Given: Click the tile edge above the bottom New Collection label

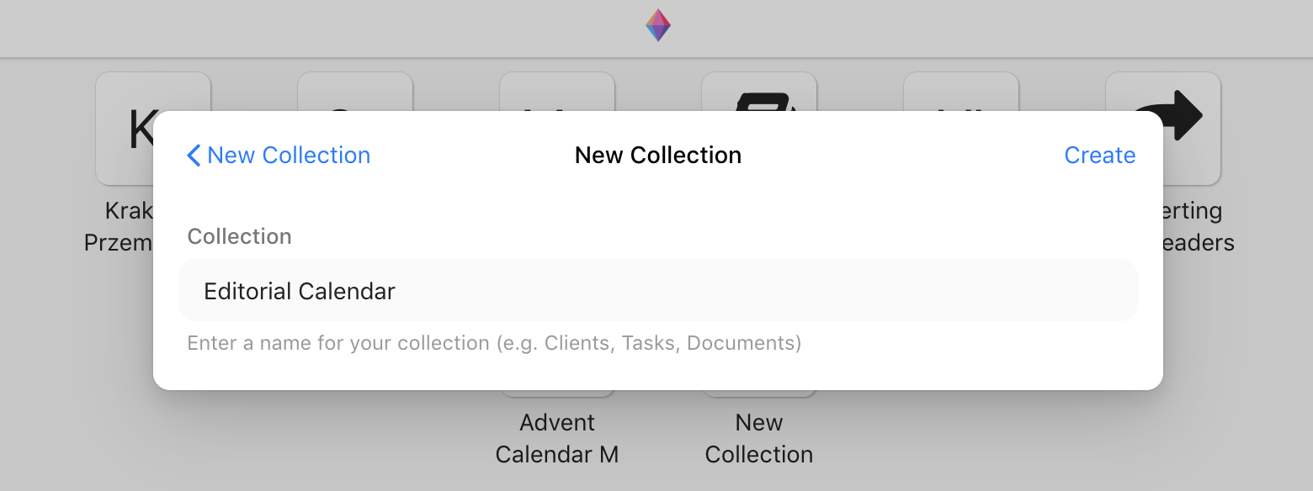Looking at the screenshot, I should tap(759, 393).
